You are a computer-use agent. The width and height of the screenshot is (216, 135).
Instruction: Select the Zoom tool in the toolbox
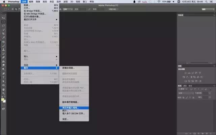(x=3, y=93)
